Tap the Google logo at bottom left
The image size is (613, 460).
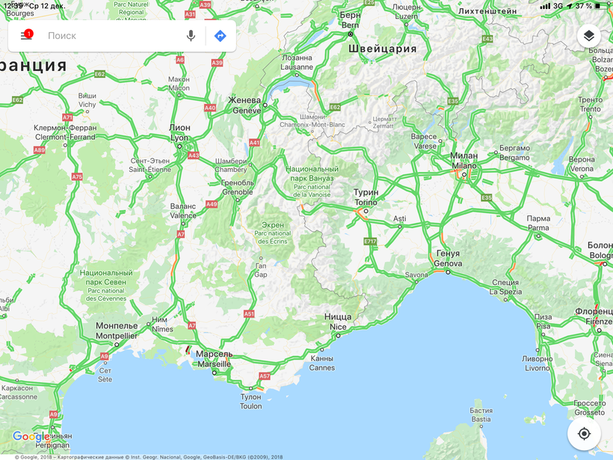pos(31,436)
